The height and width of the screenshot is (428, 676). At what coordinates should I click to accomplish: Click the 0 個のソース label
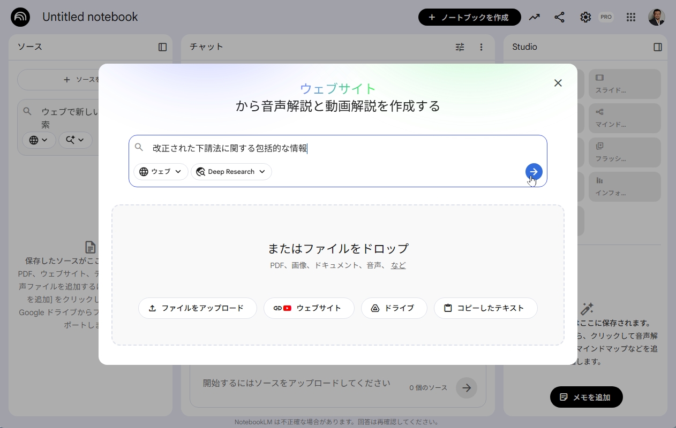coord(428,388)
